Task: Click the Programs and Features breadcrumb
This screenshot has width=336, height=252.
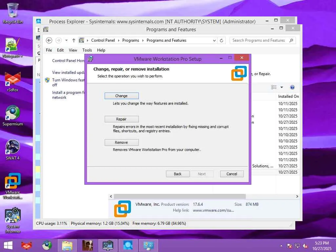Action: tap(166, 40)
